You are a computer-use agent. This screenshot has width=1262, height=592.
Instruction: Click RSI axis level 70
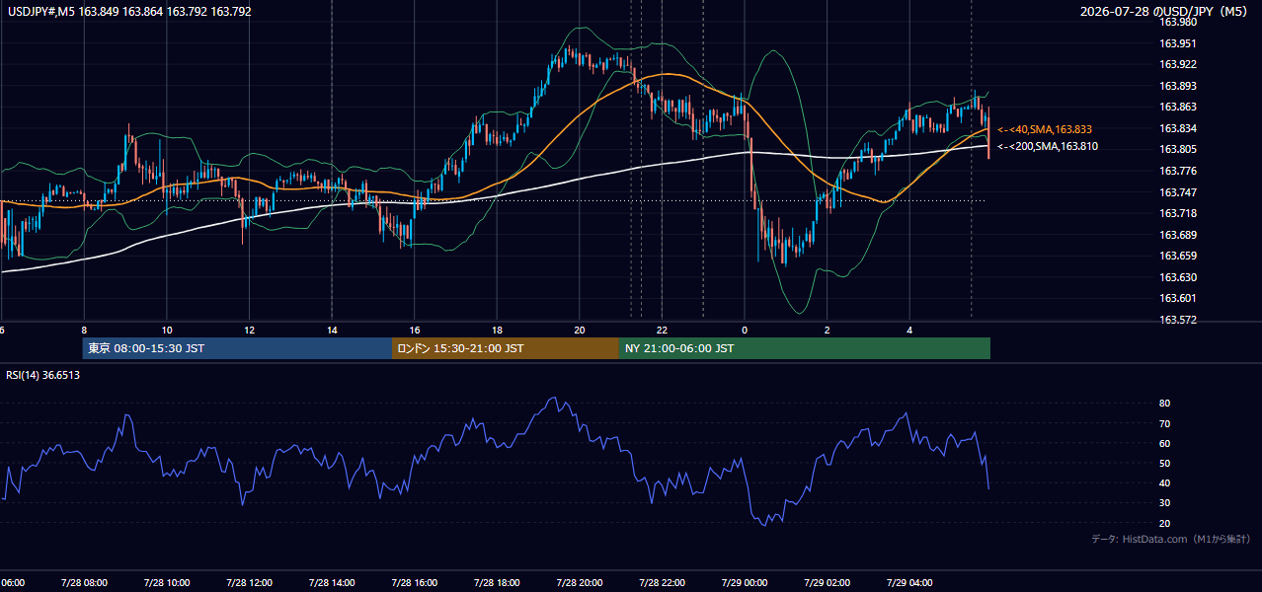pos(1164,423)
